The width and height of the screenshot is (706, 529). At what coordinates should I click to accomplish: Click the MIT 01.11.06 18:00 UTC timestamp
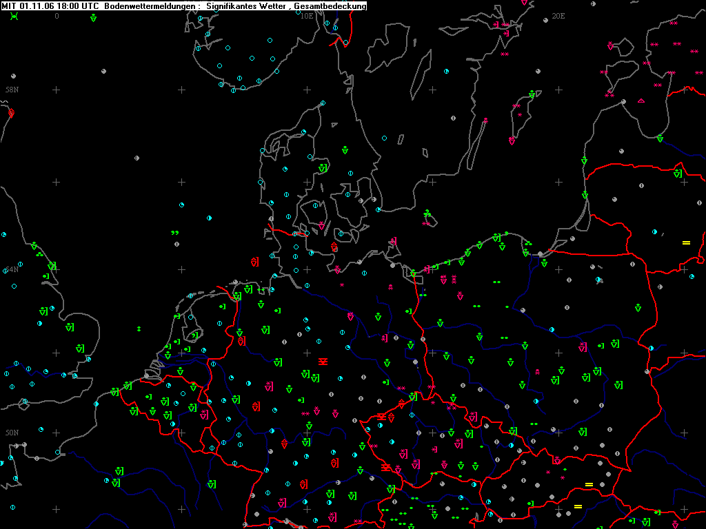(x=50, y=6)
